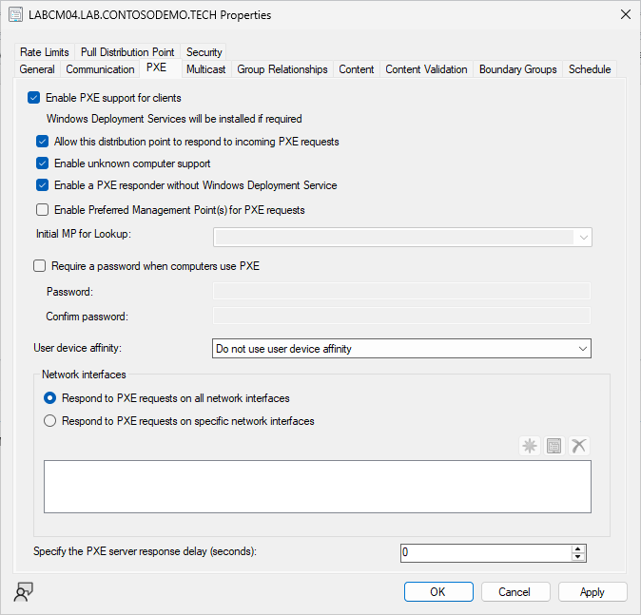
Task: Decrease PXE response delay with down arrow
Action: click(577, 557)
